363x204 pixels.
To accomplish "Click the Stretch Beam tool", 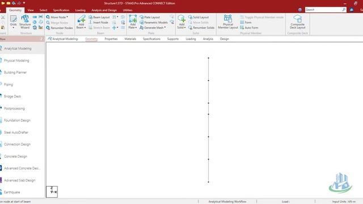I will (x=99, y=28).
